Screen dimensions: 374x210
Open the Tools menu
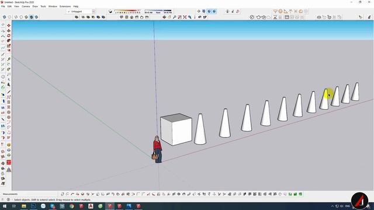(x=43, y=6)
